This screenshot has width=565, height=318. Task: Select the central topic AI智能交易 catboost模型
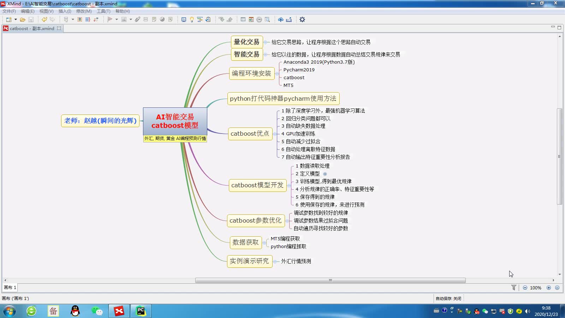coord(175,121)
